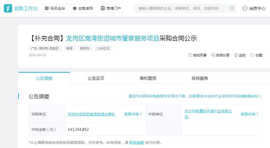Switch to the 公告摘要 tab

pyautogui.click(x=44, y=78)
